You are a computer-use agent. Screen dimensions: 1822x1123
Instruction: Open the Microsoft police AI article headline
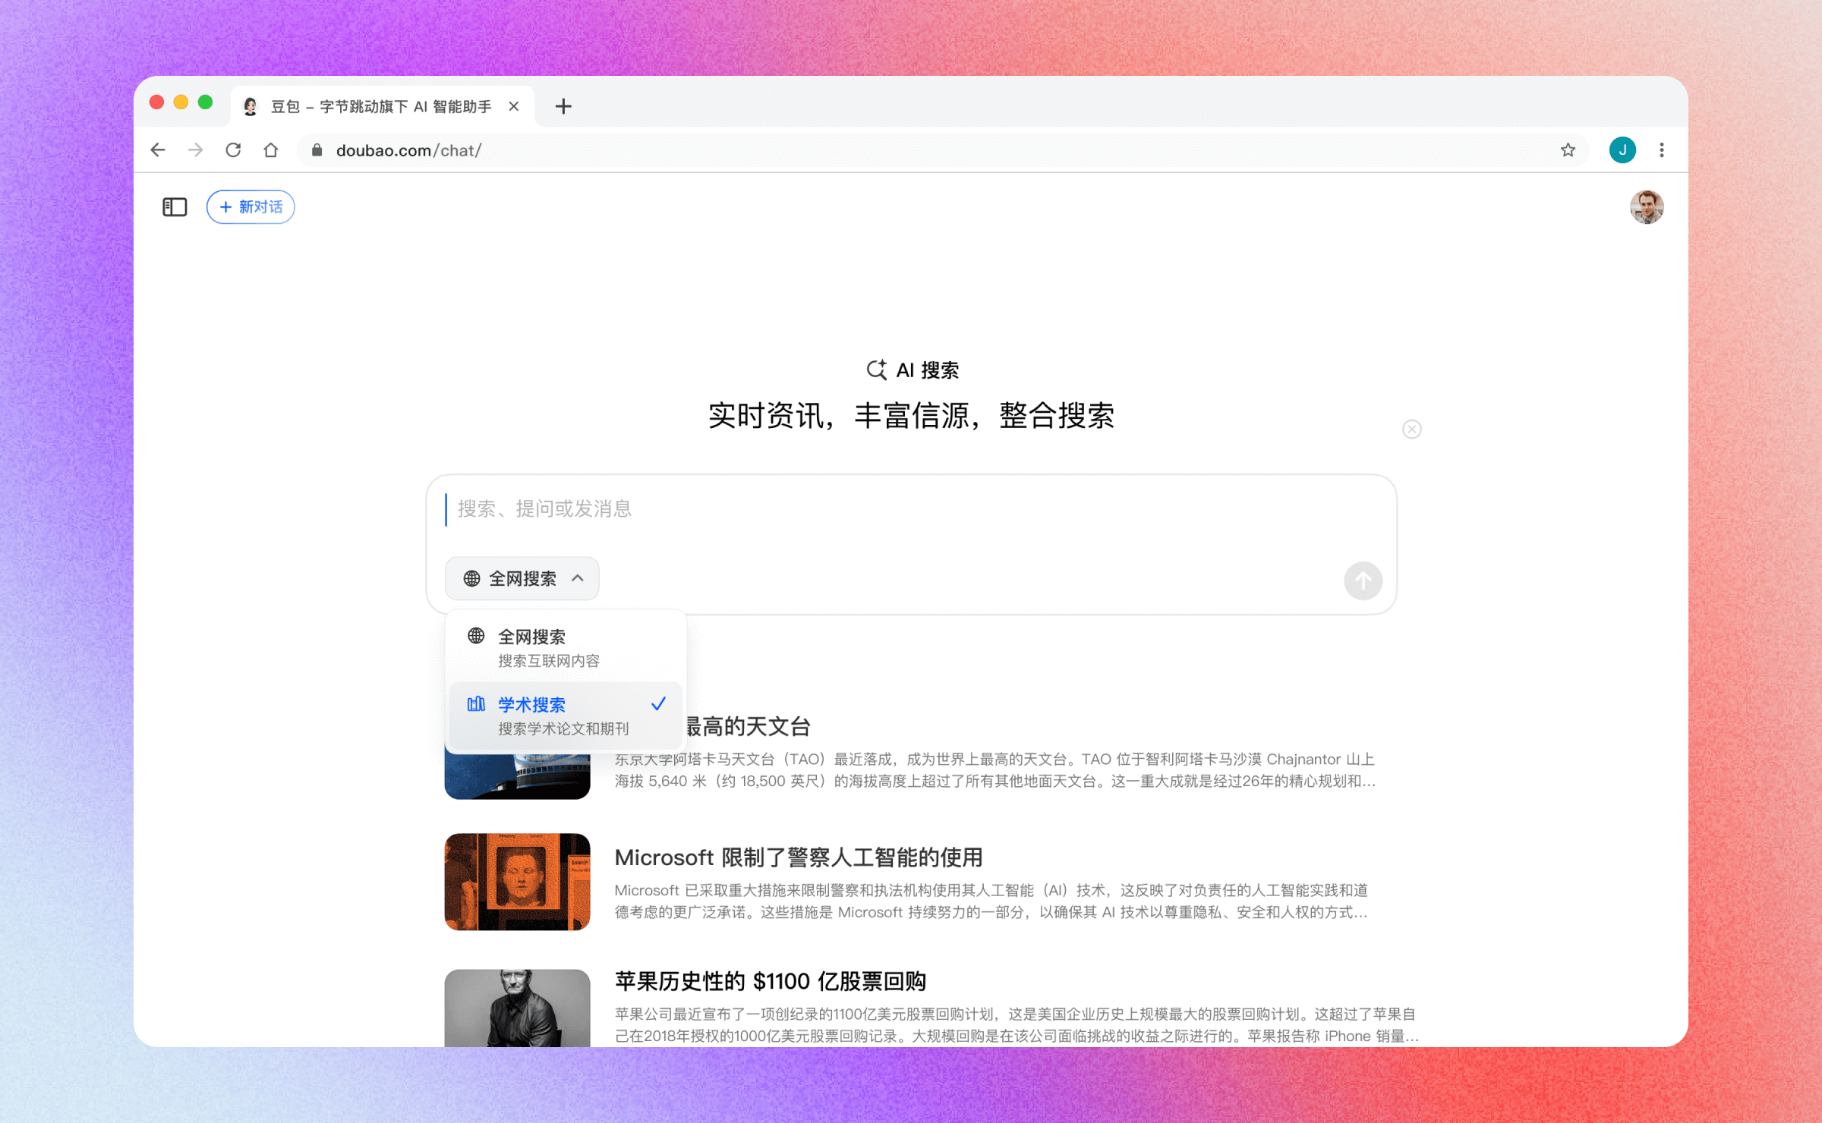click(x=798, y=857)
